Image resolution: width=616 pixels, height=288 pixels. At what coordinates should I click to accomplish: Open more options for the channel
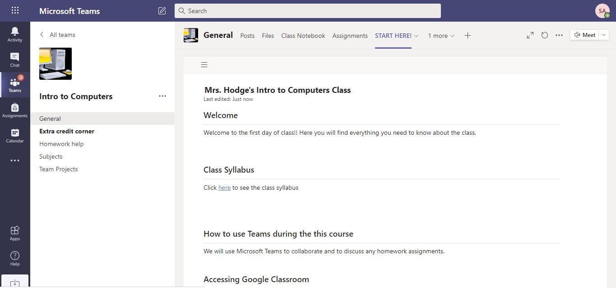pyautogui.click(x=559, y=35)
